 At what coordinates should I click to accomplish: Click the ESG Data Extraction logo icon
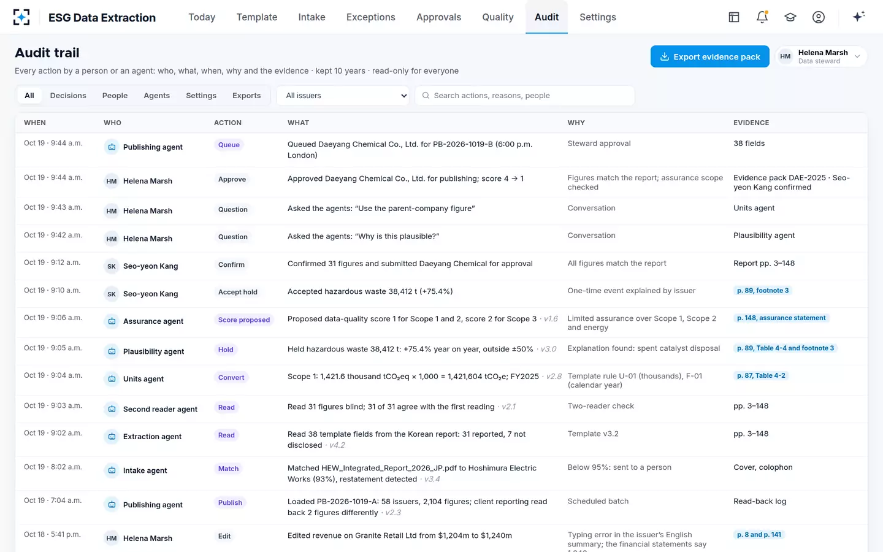pyautogui.click(x=21, y=17)
